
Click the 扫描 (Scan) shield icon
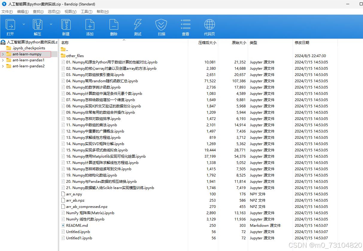point(161,24)
